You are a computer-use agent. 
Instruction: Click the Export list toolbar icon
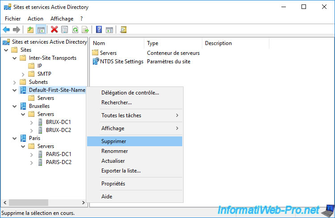[85, 30]
